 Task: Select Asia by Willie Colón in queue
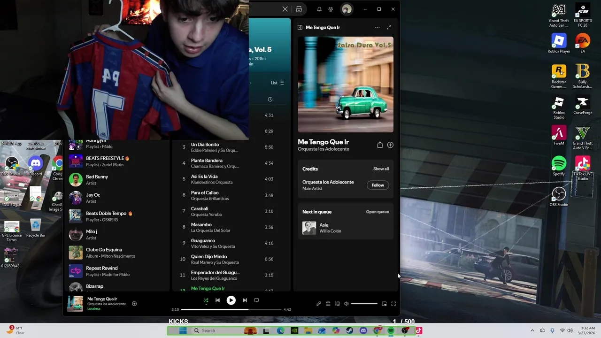[346, 228]
